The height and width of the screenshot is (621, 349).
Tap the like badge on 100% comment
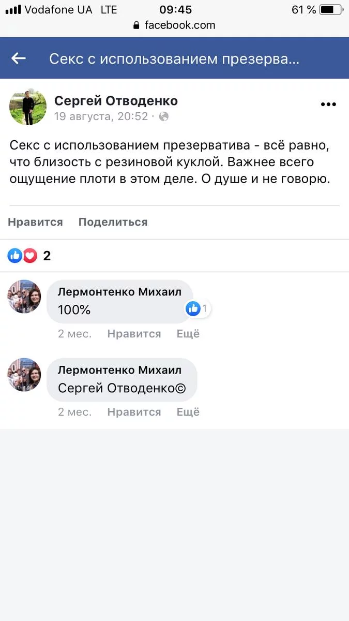pos(193,309)
